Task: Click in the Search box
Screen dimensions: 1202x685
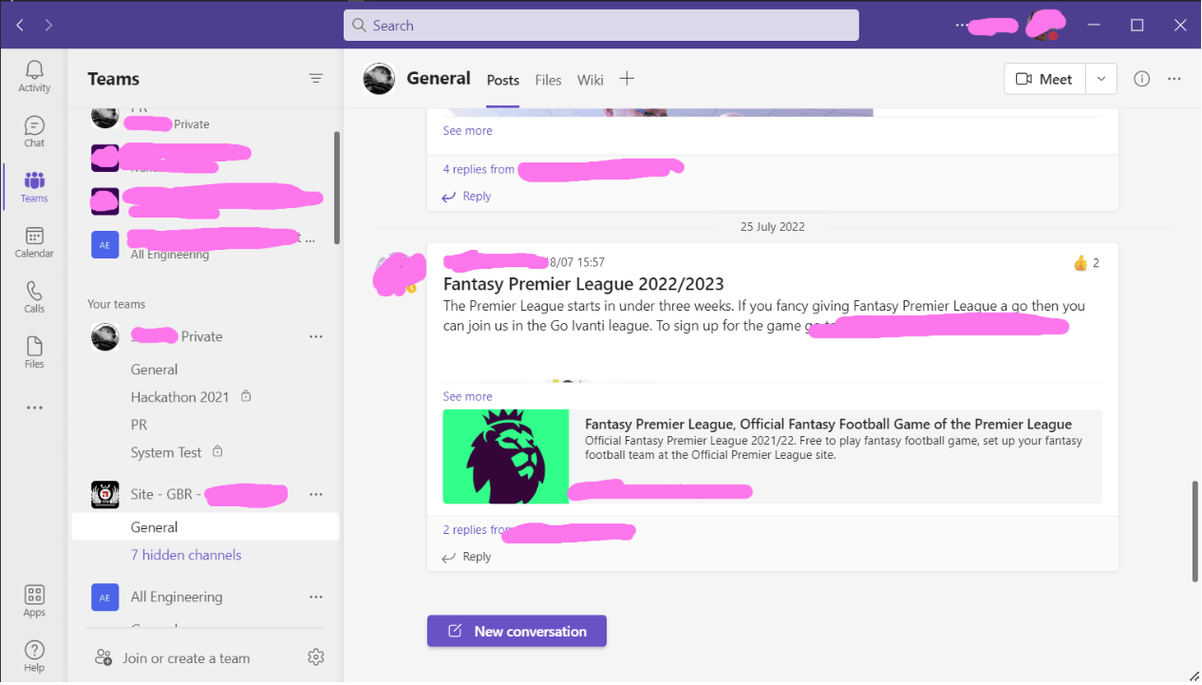Action: click(x=601, y=26)
